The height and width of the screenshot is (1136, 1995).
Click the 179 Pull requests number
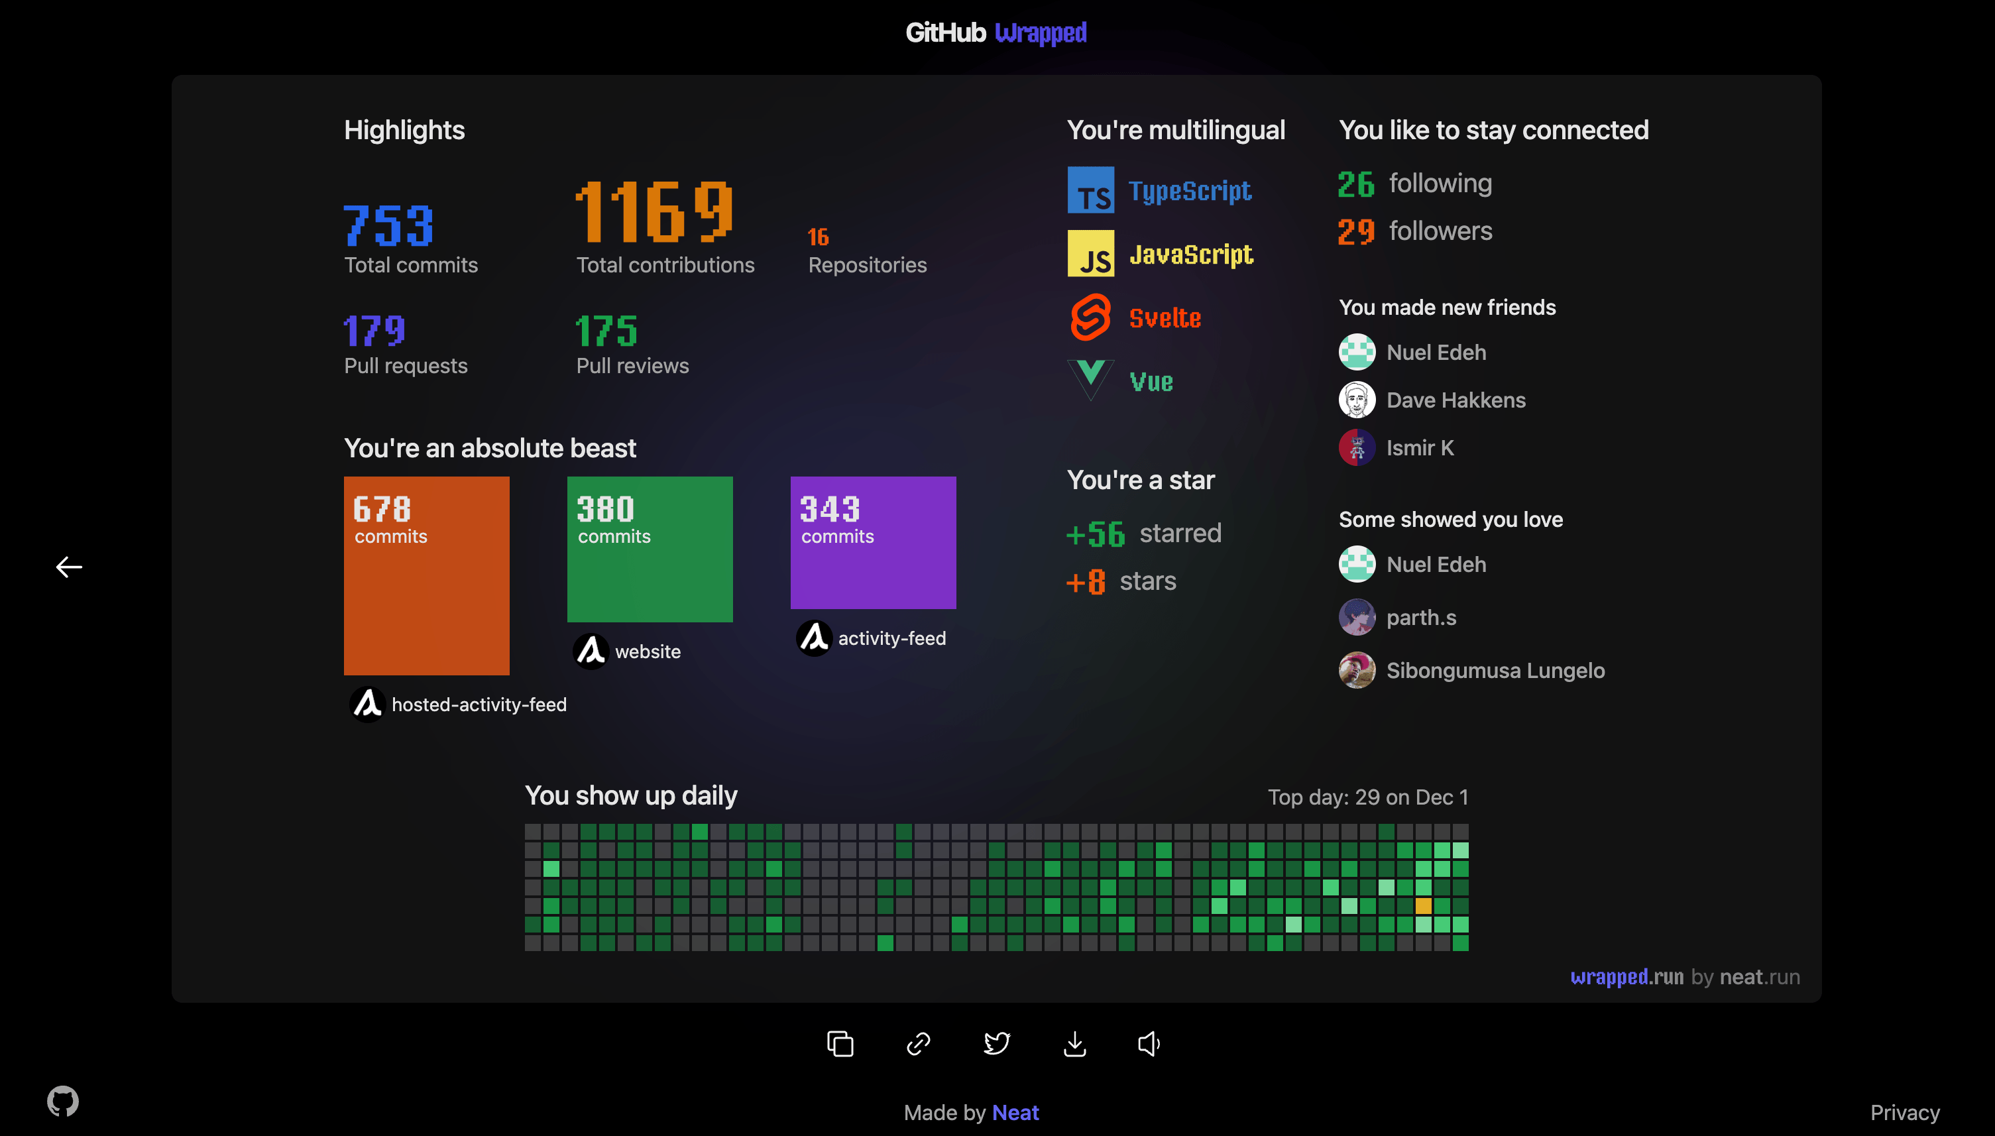point(374,331)
